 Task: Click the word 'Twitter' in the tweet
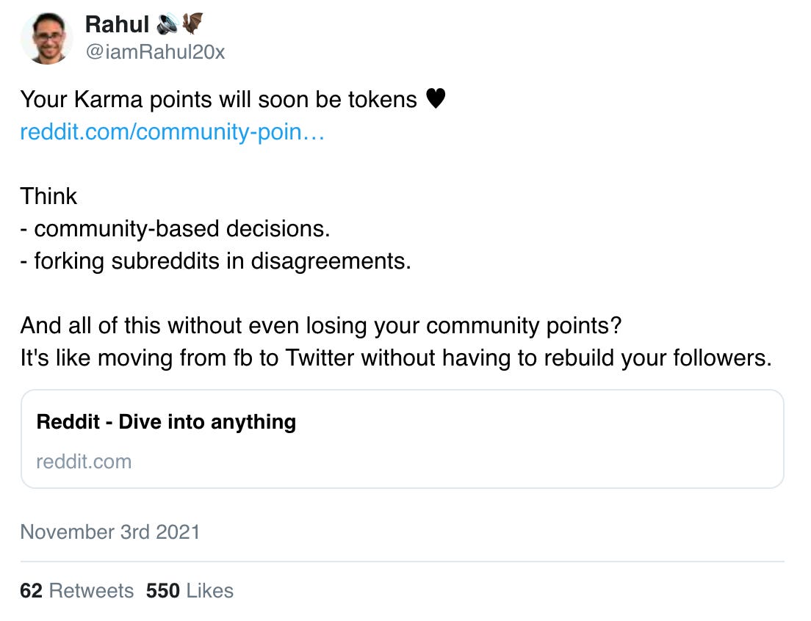(320, 358)
